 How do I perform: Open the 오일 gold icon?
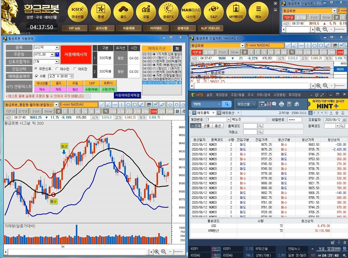(x=146, y=12)
